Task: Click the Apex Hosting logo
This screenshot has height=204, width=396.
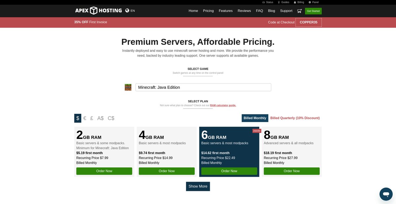Action: tap(98, 11)
